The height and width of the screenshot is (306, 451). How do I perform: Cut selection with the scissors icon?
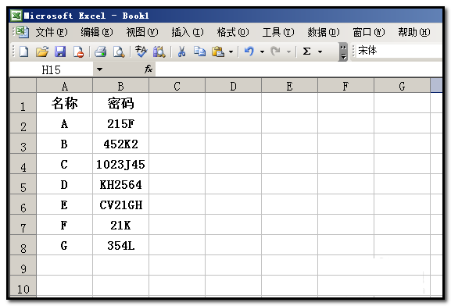coord(181,52)
